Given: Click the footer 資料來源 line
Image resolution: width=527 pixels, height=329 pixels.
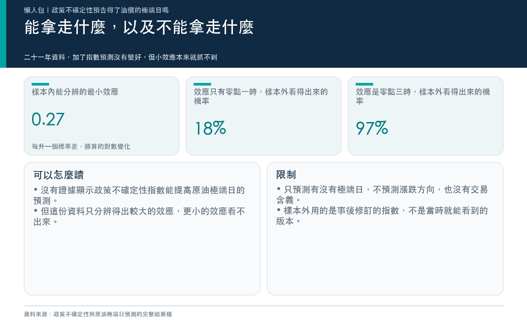Looking at the screenshot, I should coord(98,314).
